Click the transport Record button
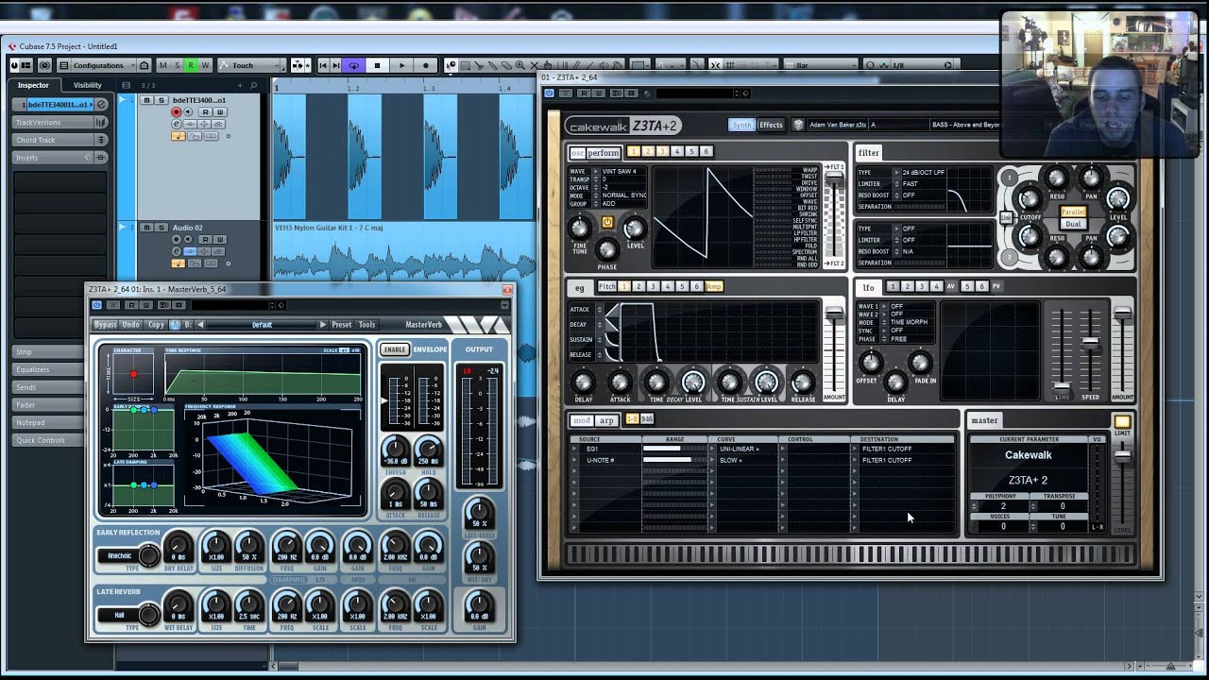The height and width of the screenshot is (680, 1209). point(426,65)
